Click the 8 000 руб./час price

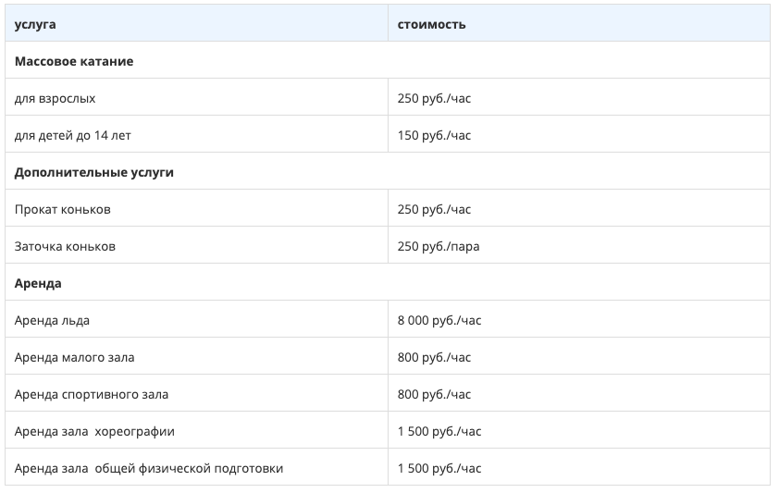pyautogui.click(x=439, y=320)
